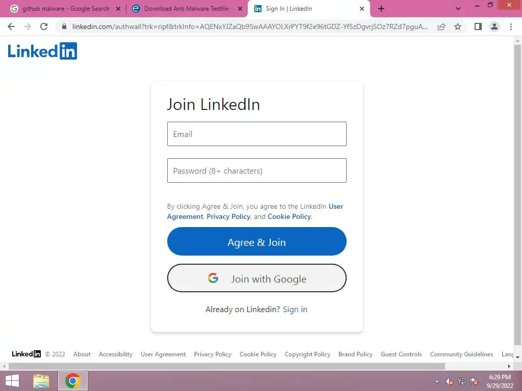Click the share this page icon
The image size is (522, 391).
[441, 26]
